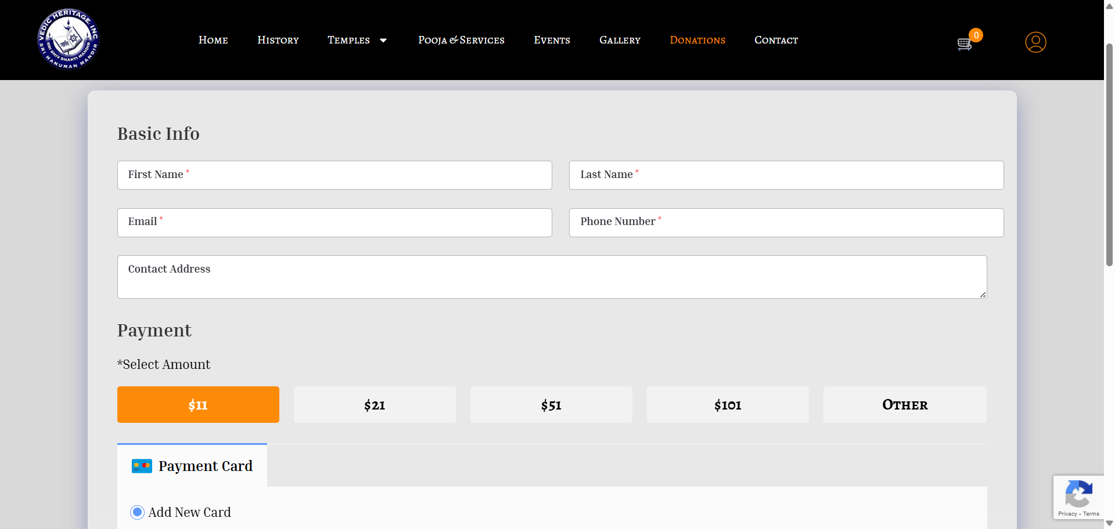Screen dimensions: 1115x529
Task: Click the Vedic Heritage temple logo
Action: (69, 39)
